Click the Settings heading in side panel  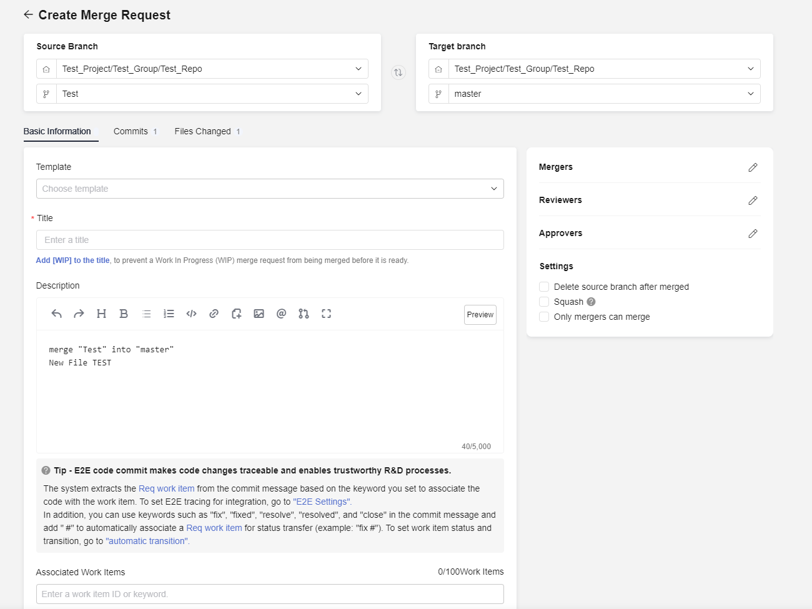click(x=556, y=266)
